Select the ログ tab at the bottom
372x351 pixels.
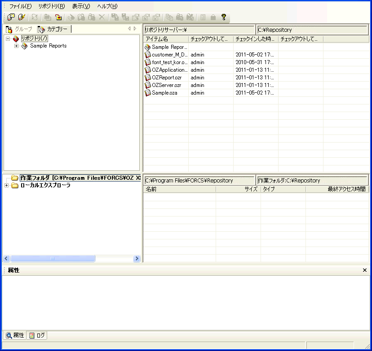point(37,335)
